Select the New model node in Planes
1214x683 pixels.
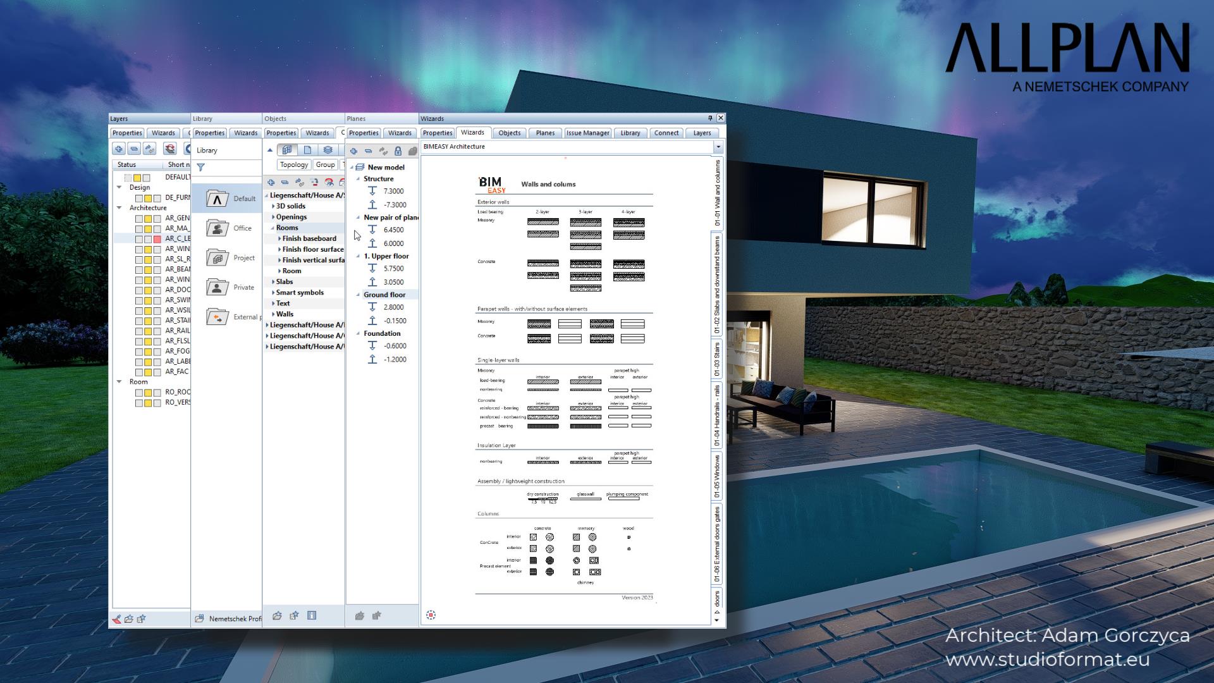click(380, 168)
